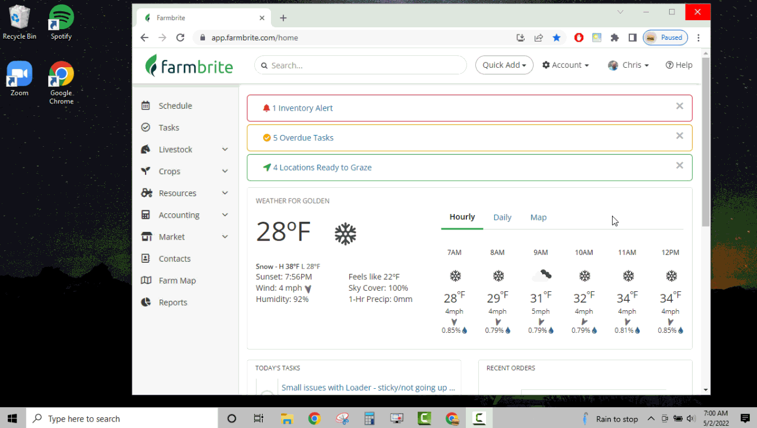Open the 5 Overdue Tasks link
The width and height of the screenshot is (757, 428).
click(x=303, y=138)
